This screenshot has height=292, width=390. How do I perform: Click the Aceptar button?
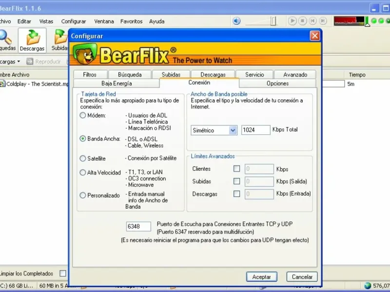(262, 276)
